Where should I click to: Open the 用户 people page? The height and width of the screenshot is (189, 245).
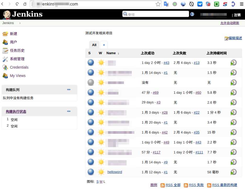click(13, 42)
